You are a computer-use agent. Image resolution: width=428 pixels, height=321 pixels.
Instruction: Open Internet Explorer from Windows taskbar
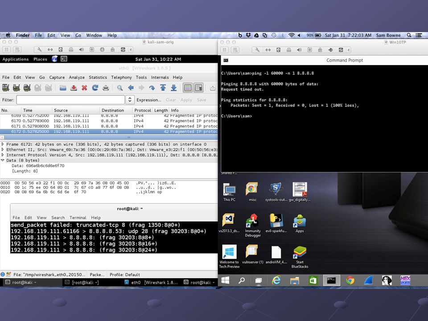coord(276,280)
